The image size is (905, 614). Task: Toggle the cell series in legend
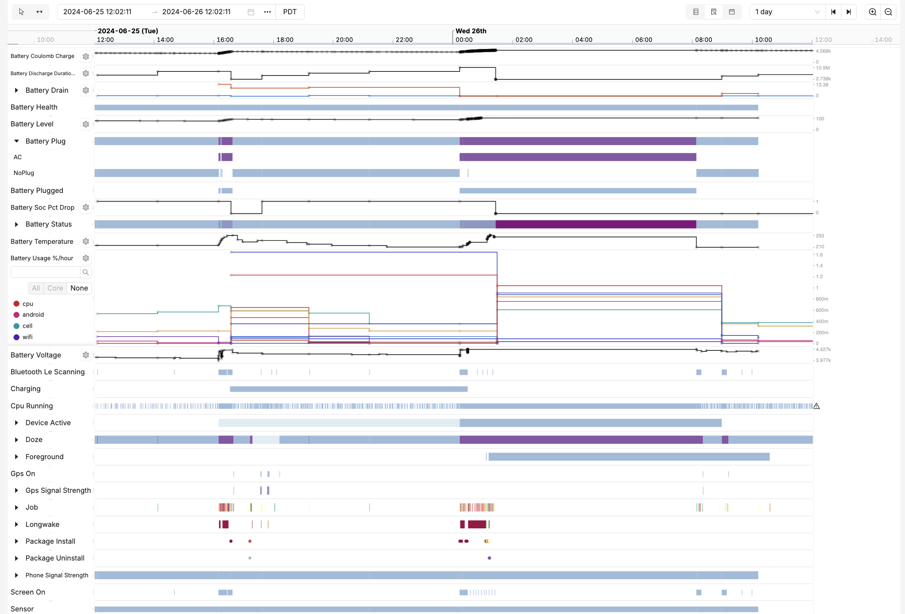23,326
